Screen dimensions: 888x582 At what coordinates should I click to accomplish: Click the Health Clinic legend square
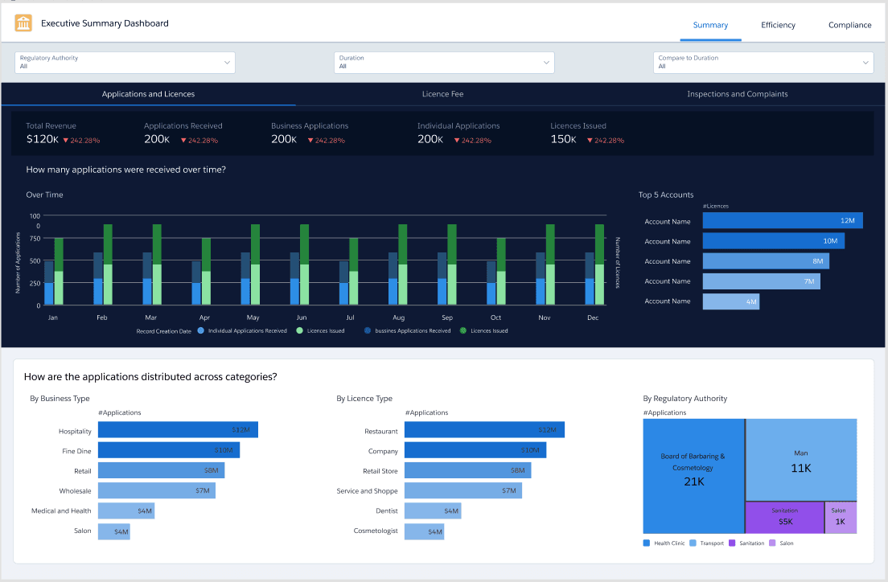pyautogui.click(x=646, y=543)
